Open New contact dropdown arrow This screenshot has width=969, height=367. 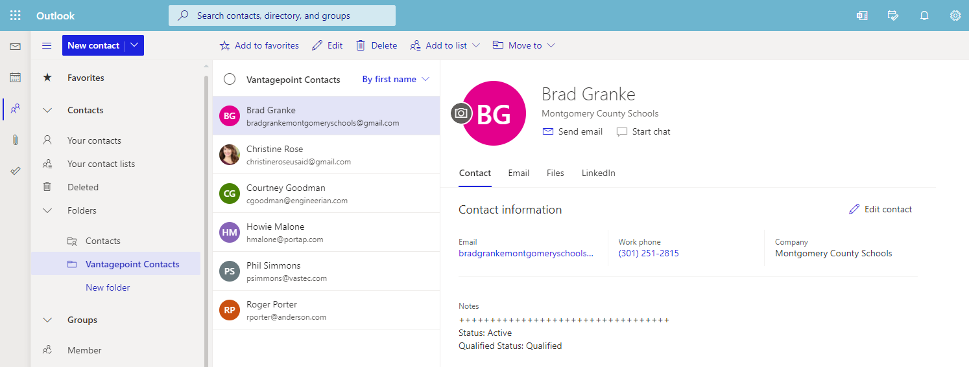(134, 45)
